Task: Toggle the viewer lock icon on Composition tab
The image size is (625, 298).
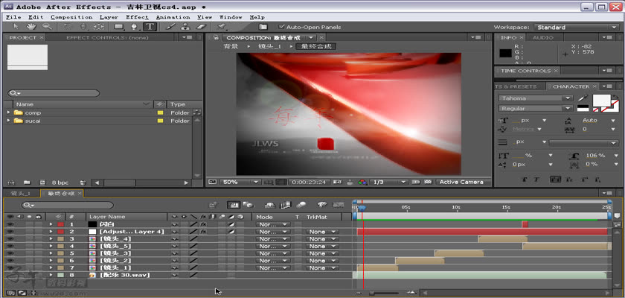Action: (216, 37)
